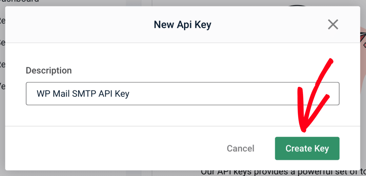Click the red arrow annotation tip
This screenshot has height=176, width=366.
pos(303,129)
